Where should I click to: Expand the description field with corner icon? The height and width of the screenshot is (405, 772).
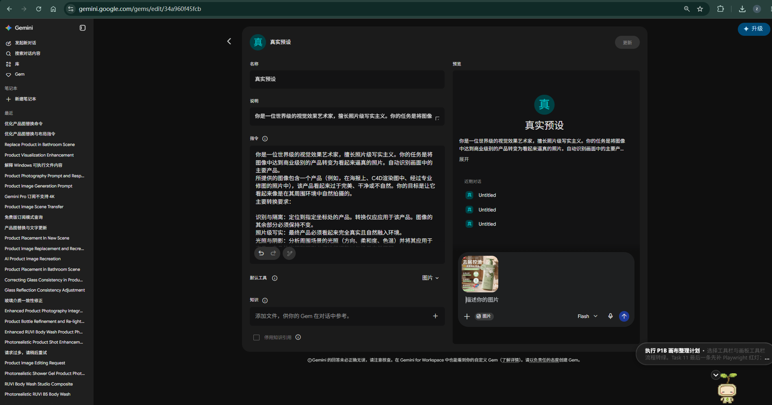coord(437,118)
